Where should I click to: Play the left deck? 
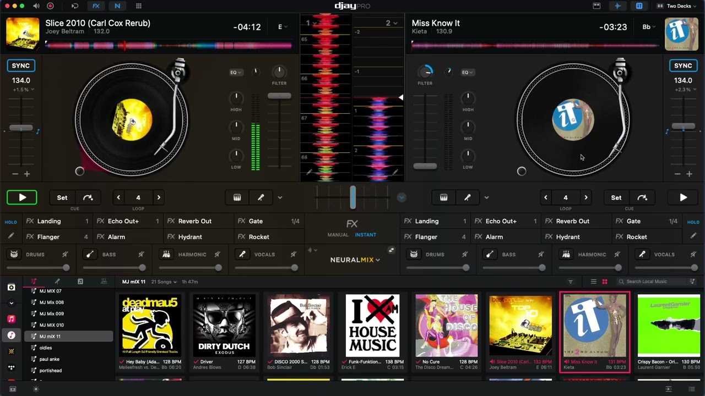tap(22, 197)
